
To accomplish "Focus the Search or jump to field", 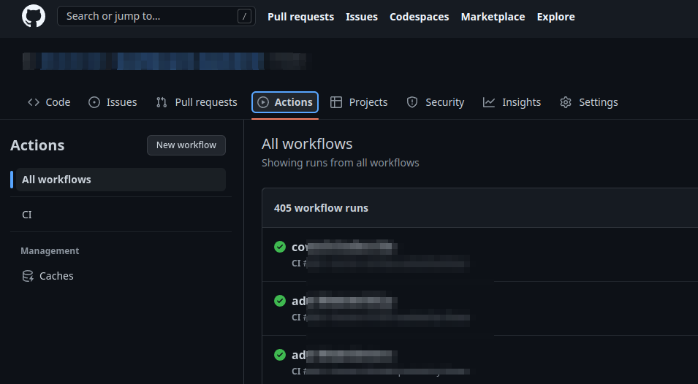I will [156, 17].
